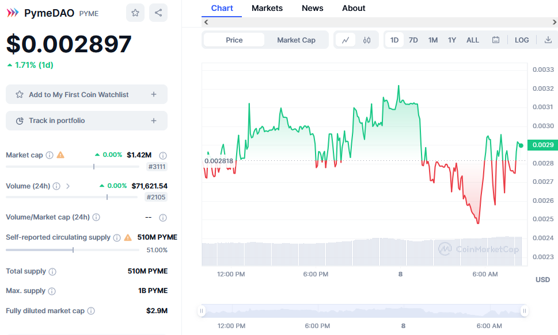
Task: Select 7D time range
Action: click(x=413, y=40)
